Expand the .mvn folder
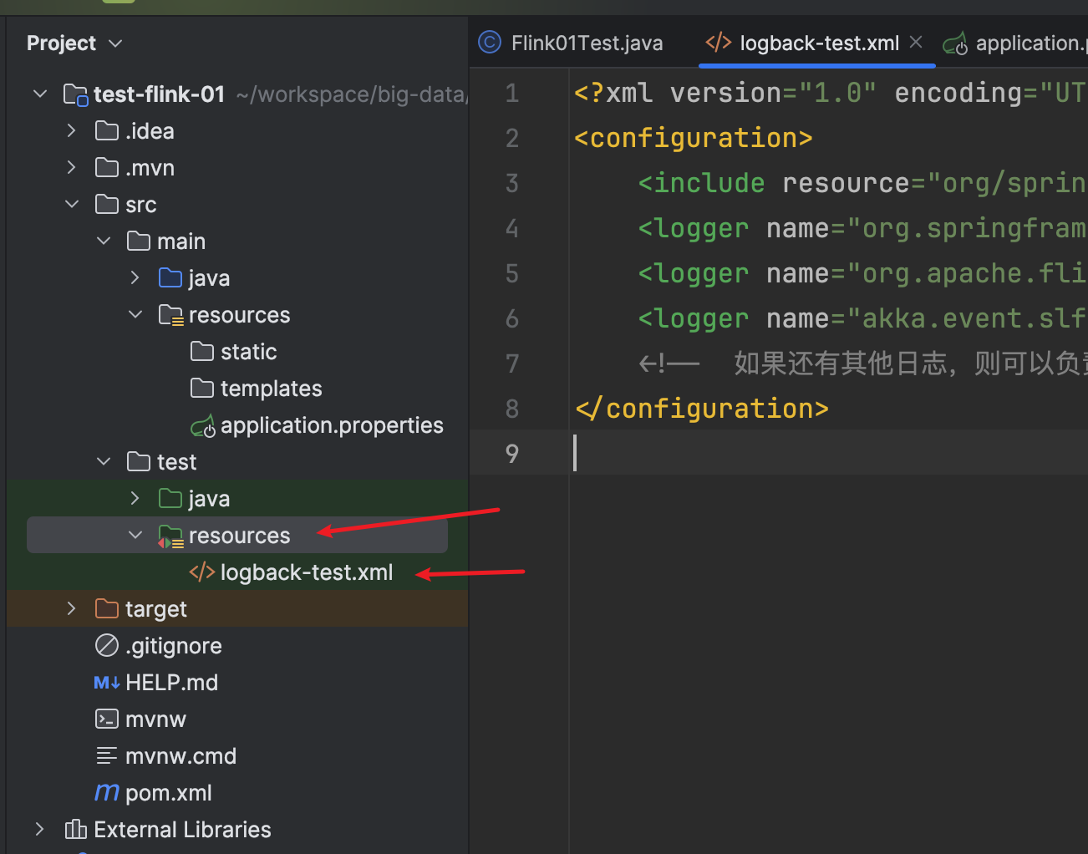The height and width of the screenshot is (854, 1088). tap(72, 167)
